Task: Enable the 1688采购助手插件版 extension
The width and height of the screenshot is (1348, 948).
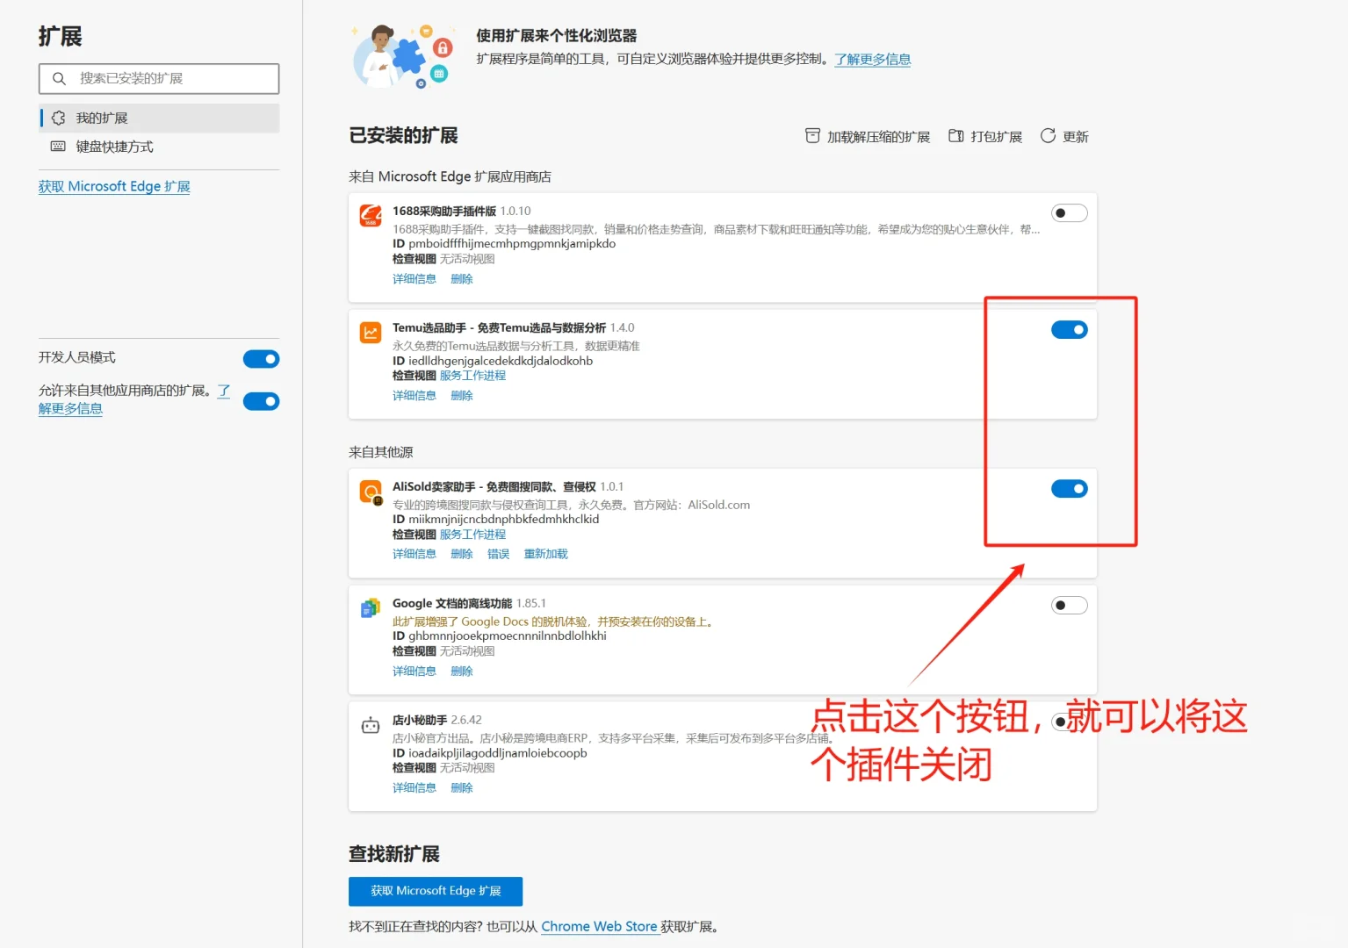Action: (x=1069, y=212)
